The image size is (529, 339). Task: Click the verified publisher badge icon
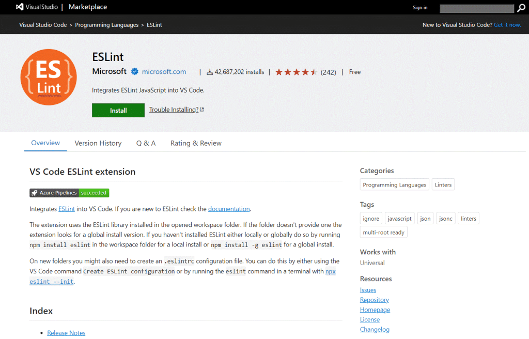click(135, 72)
